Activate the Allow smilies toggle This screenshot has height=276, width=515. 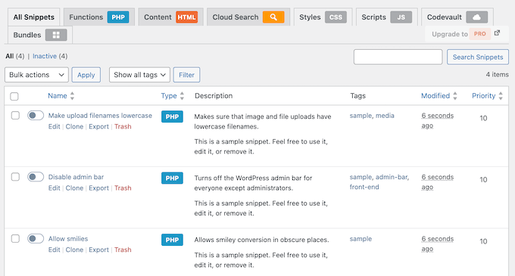pos(36,239)
